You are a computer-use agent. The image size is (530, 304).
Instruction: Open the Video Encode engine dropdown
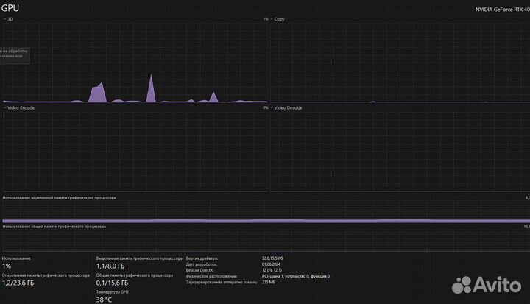click(x=20, y=107)
